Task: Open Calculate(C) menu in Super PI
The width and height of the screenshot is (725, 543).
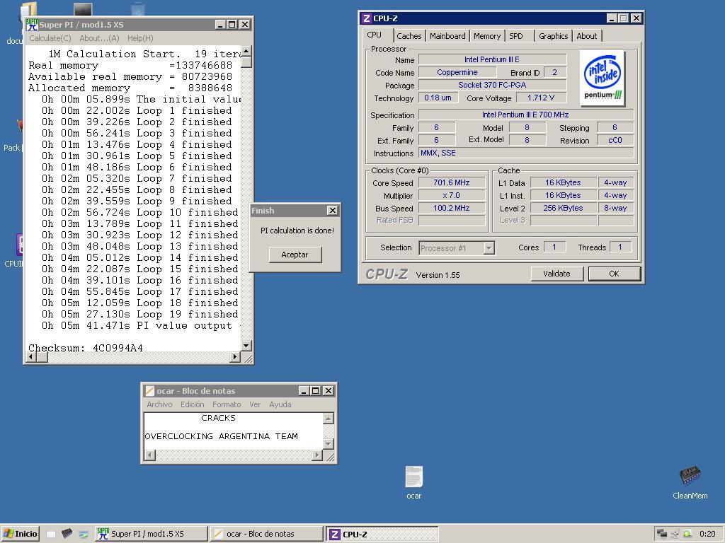Action: tap(50, 38)
